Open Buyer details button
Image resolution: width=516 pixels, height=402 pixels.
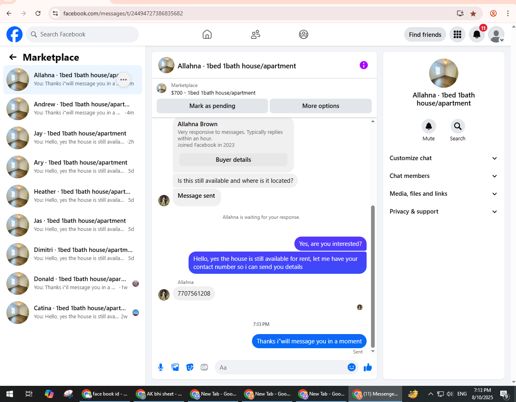tap(233, 160)
